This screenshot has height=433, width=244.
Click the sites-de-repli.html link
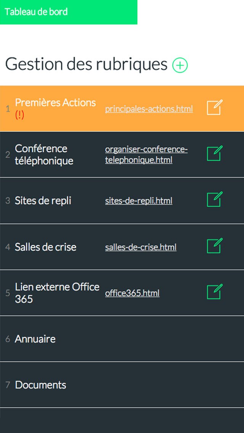138,201
